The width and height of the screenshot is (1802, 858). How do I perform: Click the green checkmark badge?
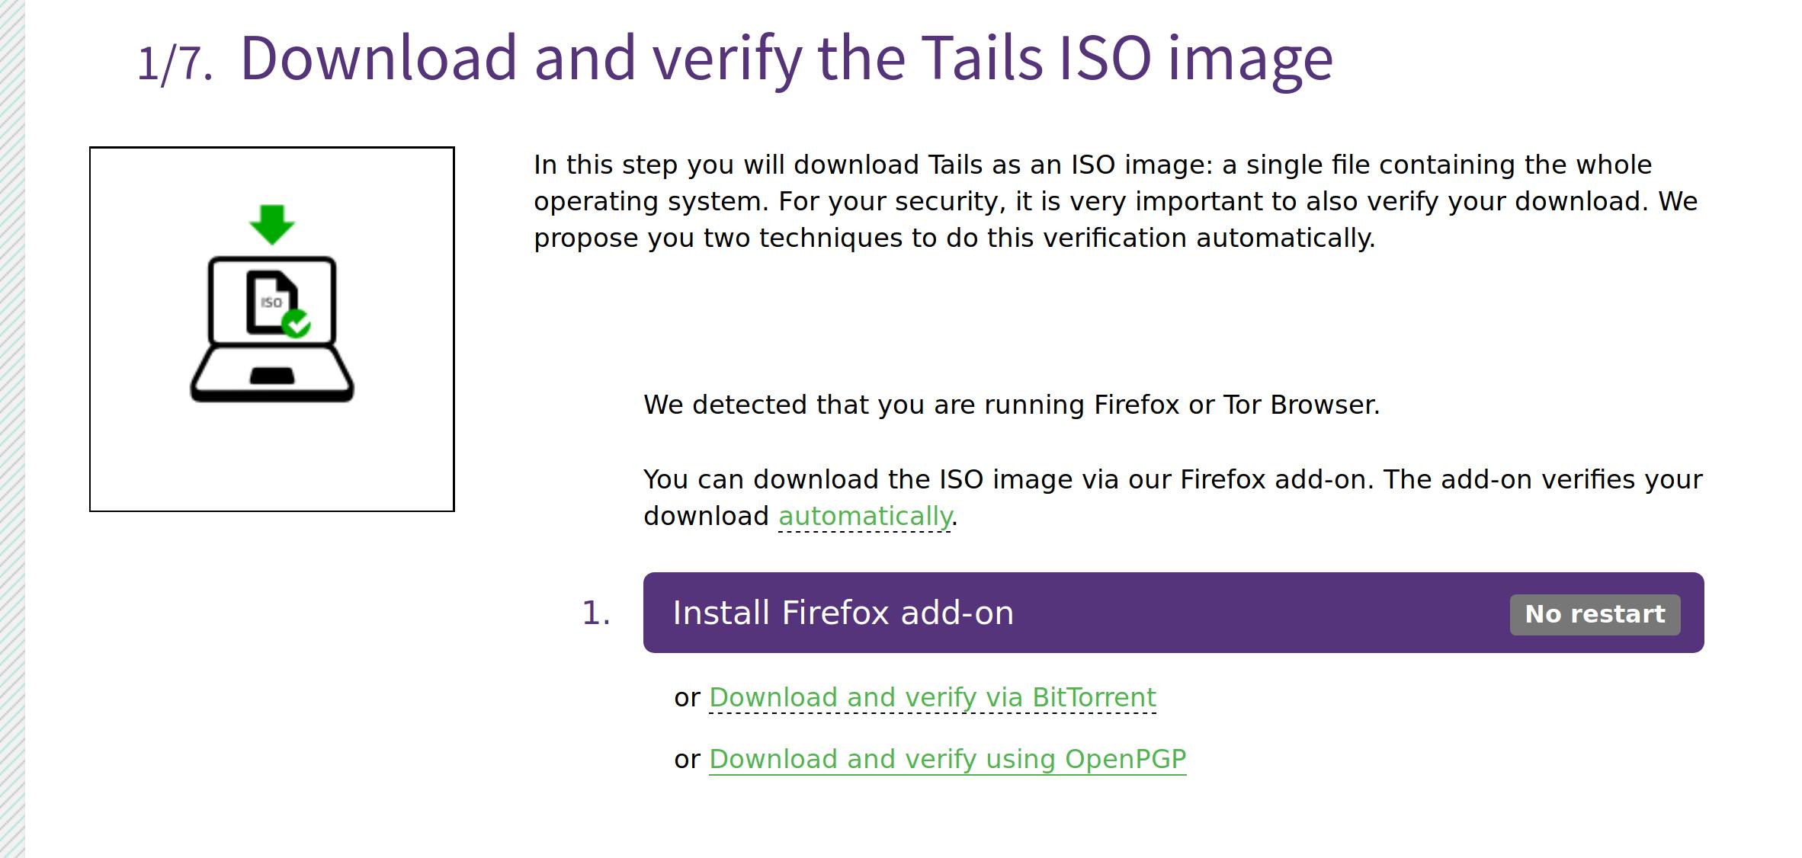pyautogui.click(x=297, y=324)
